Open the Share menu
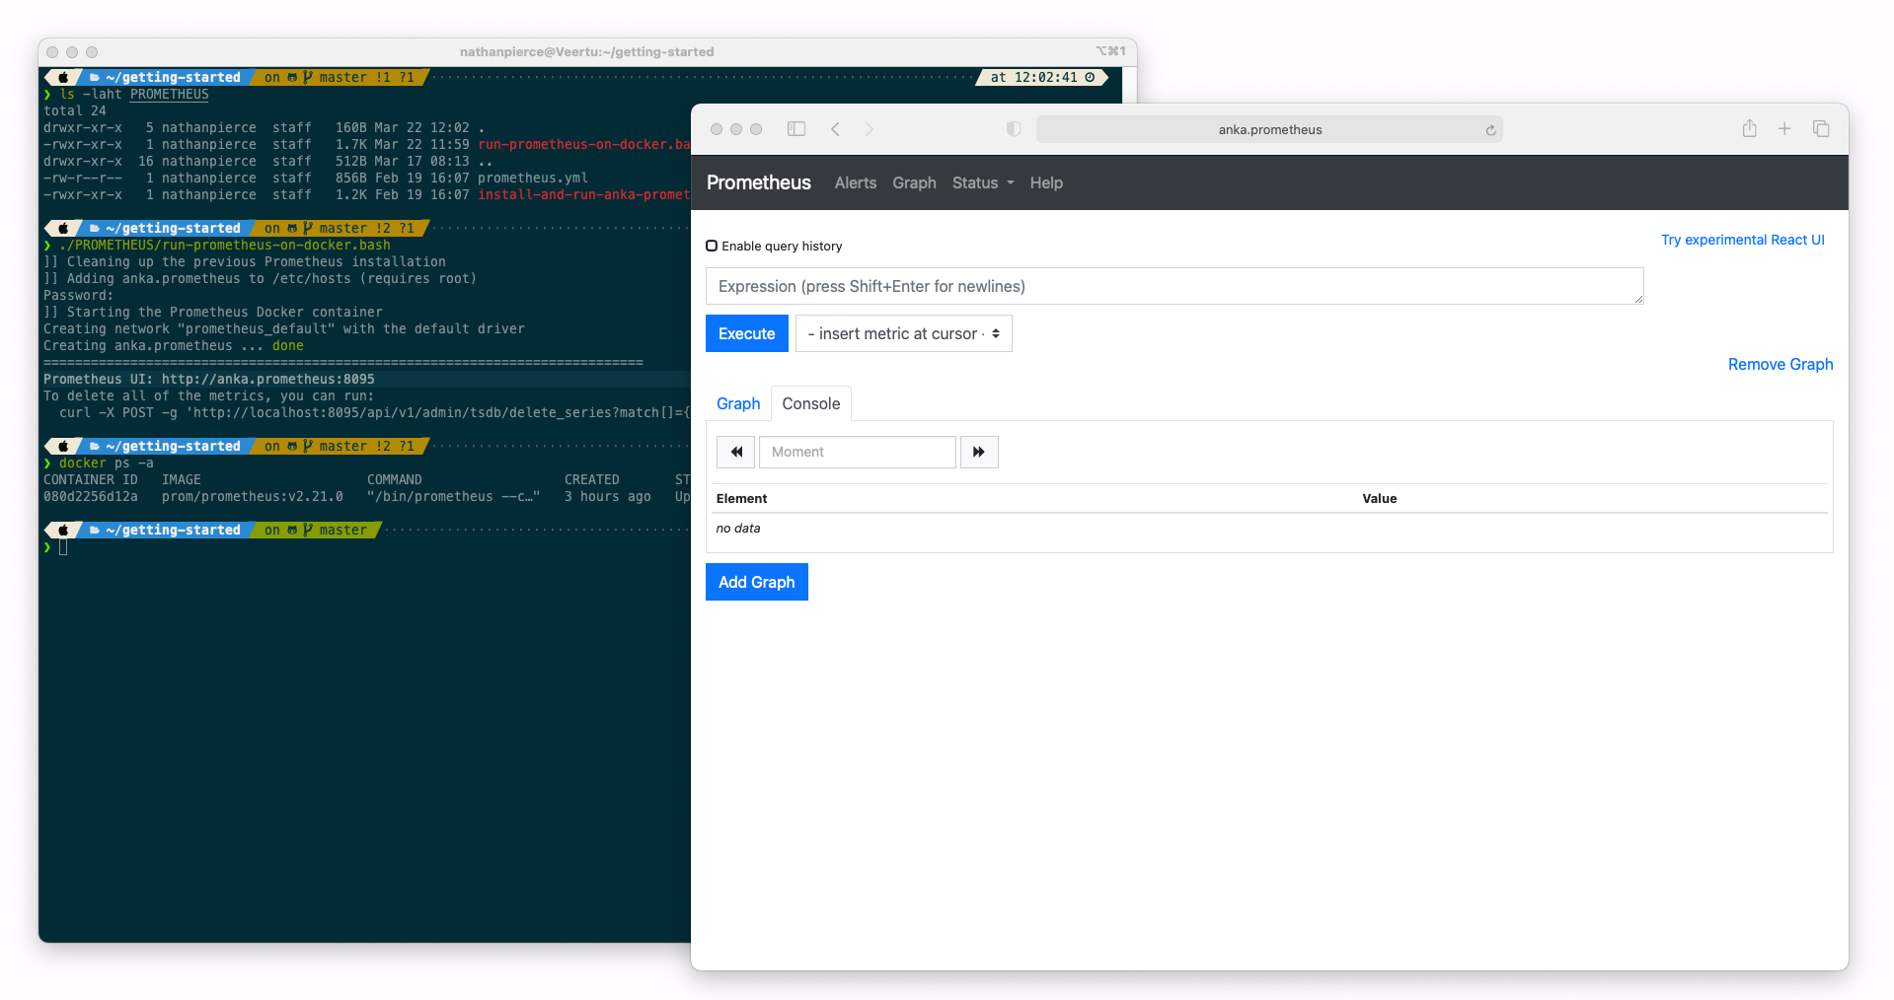1894x1000 pixels. click(x=1749, y=128)
